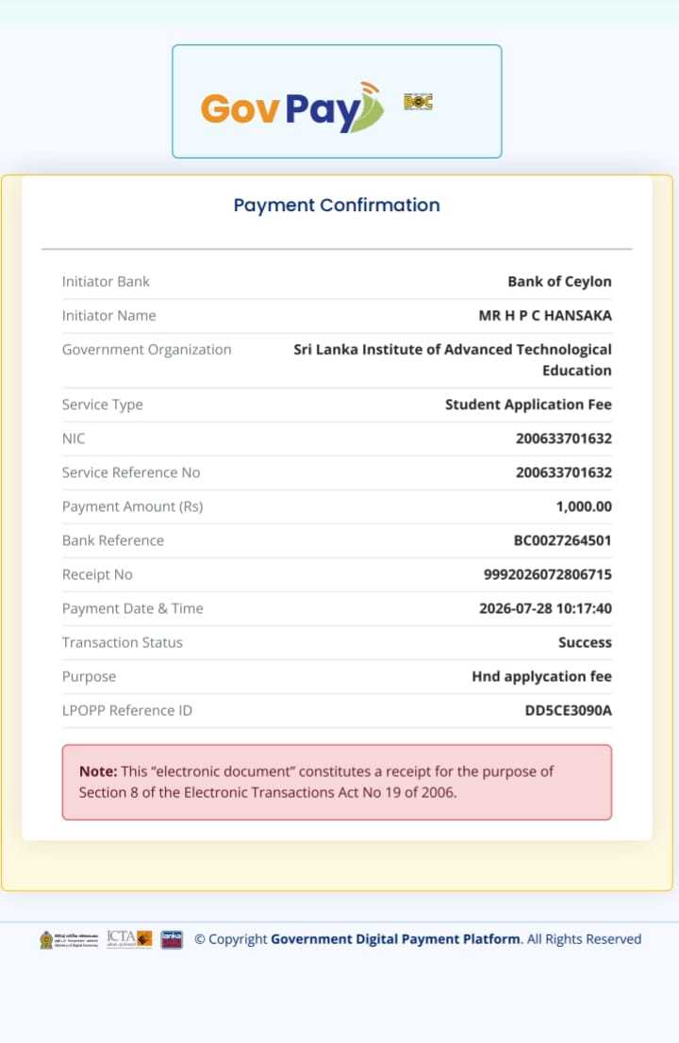
Task: Click the payment amount 1,000.00
Action: [x=584, y=506]
